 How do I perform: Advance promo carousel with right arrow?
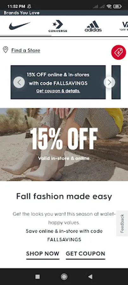tap(109, 82)
